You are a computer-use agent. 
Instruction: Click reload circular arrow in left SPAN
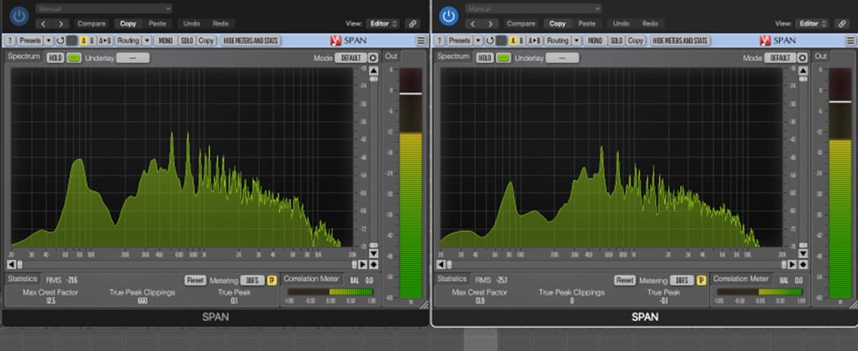[x=60, y=41]
